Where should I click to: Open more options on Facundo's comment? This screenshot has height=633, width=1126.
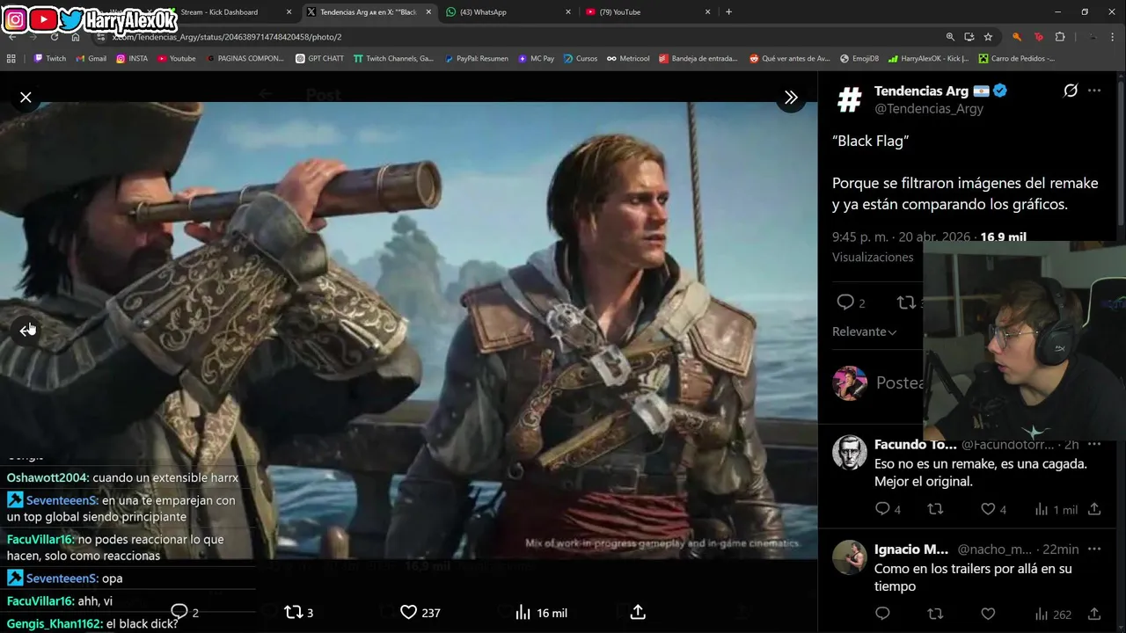click(x=1094, y=445)
